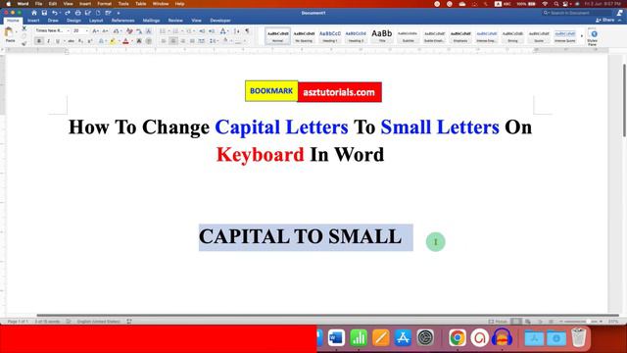Click the Share button

pyautogui.click(x=605, y=20)
